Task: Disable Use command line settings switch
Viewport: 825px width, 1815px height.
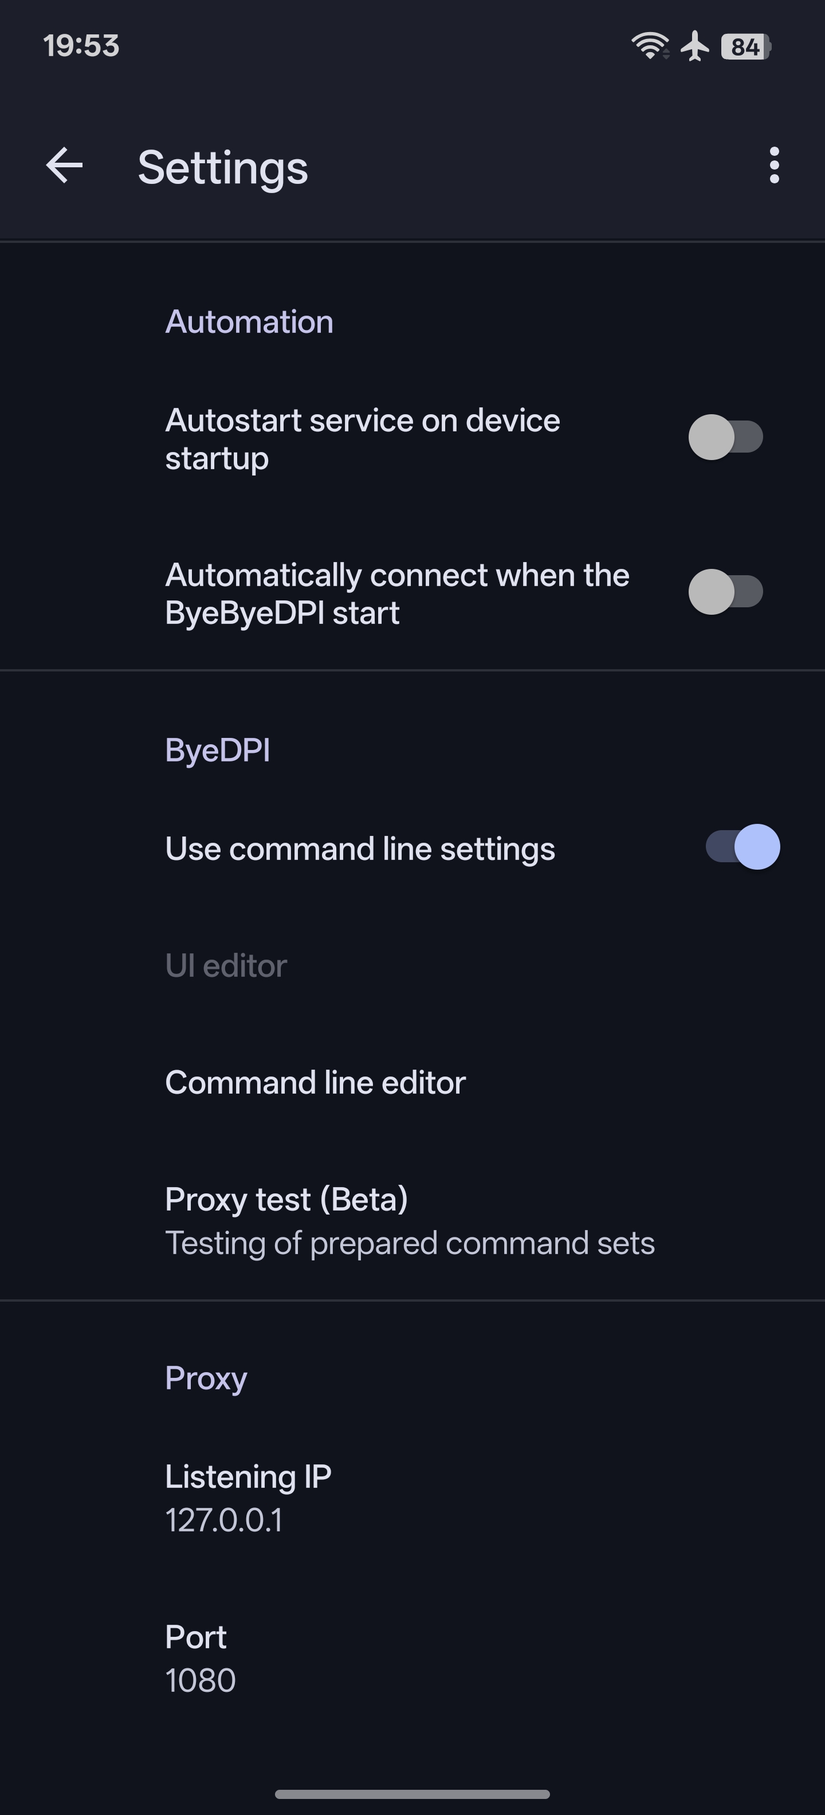Action: pos(743,847)
